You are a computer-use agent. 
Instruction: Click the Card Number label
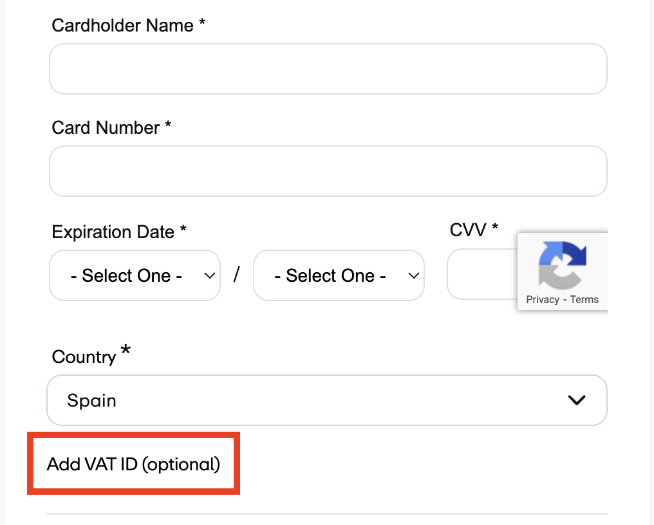pos(105,127)
